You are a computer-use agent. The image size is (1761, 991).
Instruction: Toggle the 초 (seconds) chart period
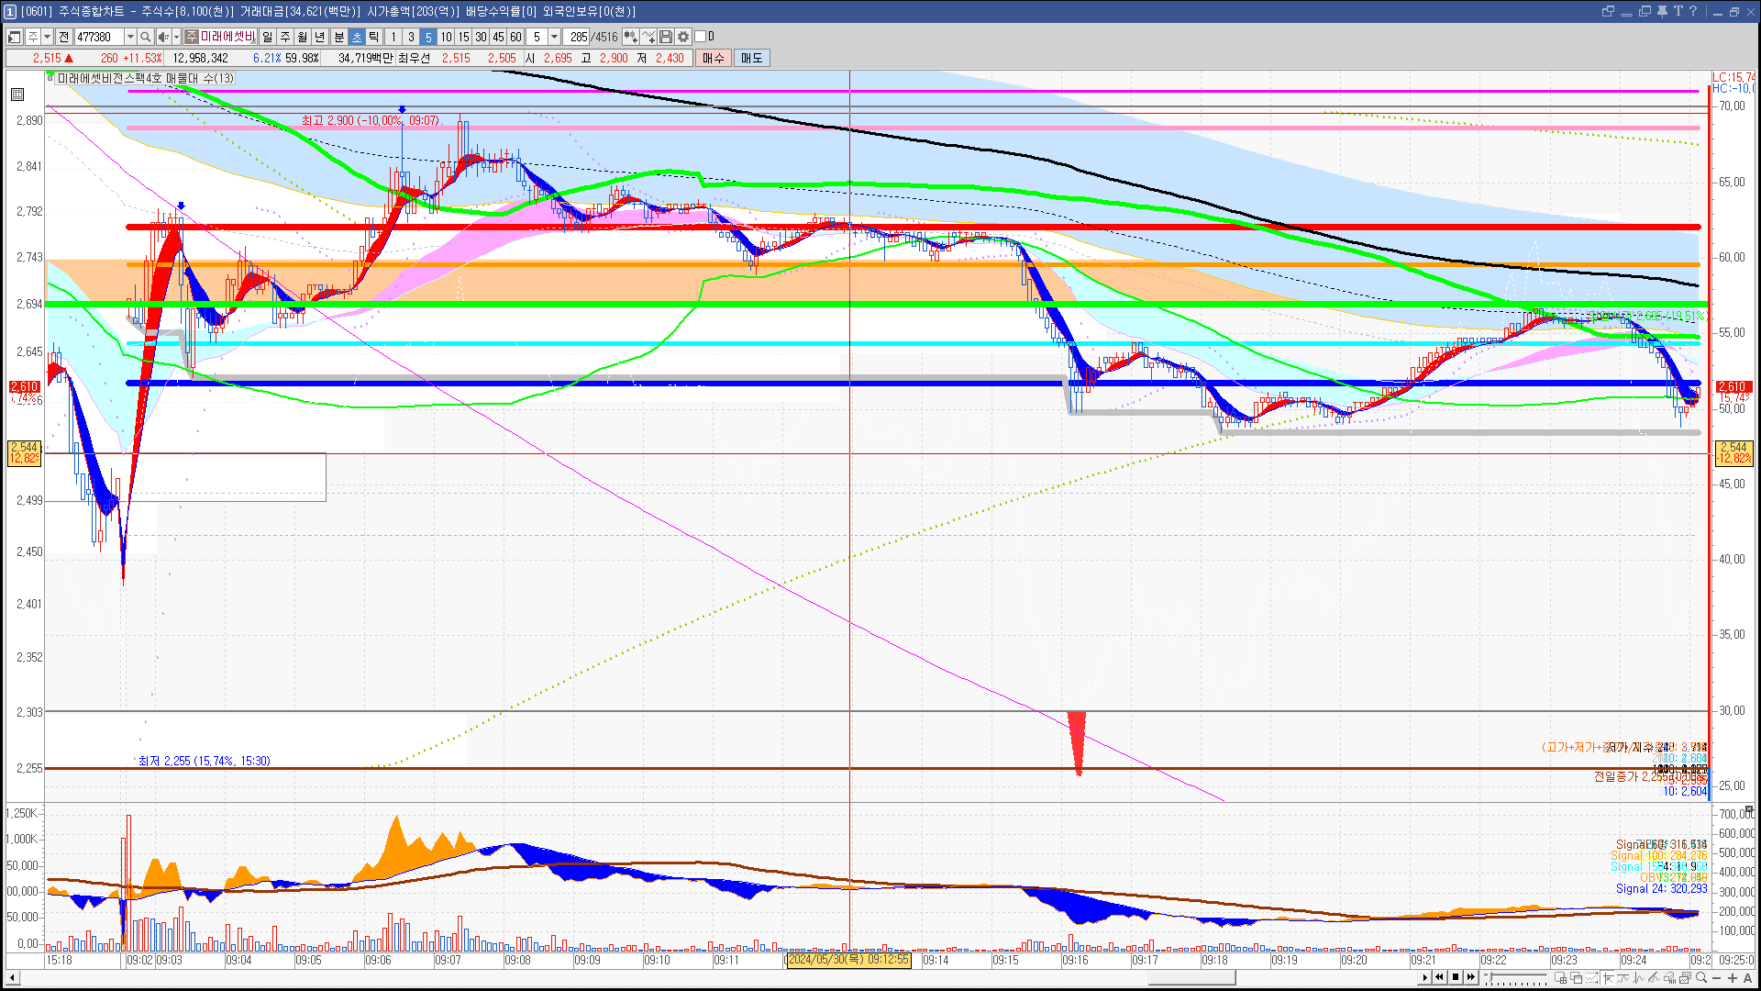click(357, 37)
